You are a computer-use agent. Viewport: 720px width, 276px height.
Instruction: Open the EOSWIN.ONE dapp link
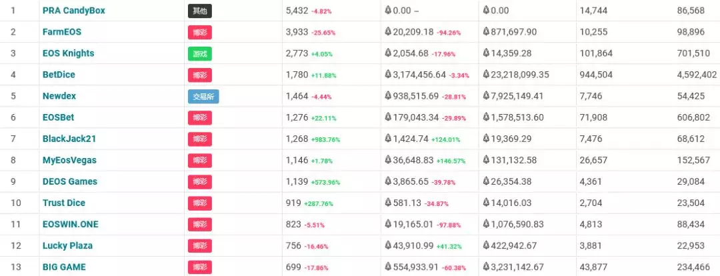[x=70, y=224]
